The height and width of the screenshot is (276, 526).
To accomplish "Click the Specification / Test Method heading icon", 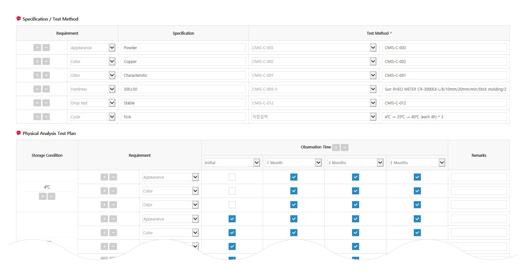I will coord(19,19).
